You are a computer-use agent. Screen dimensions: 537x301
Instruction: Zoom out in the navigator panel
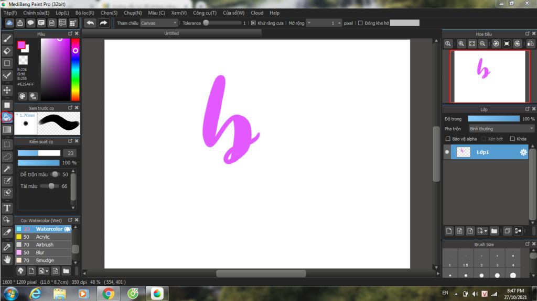point(482,43)
